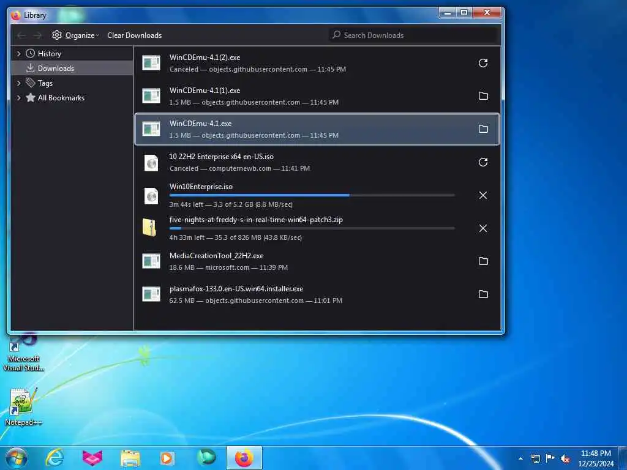This screenshot has width=627, height=470.
Task: Open the muted volume tray icon
Action: pyautogui.click(x=565, y=459)
